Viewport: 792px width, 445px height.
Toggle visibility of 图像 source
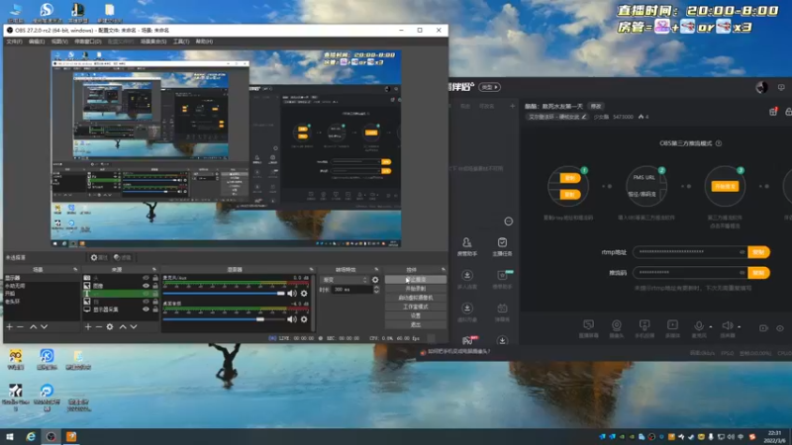tap(146, 286)
